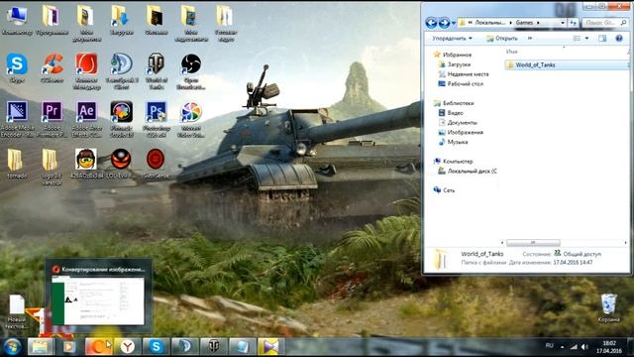Select the smiley avatar image on the desktop
Screen dimensions: 634x357
(86, 159)
